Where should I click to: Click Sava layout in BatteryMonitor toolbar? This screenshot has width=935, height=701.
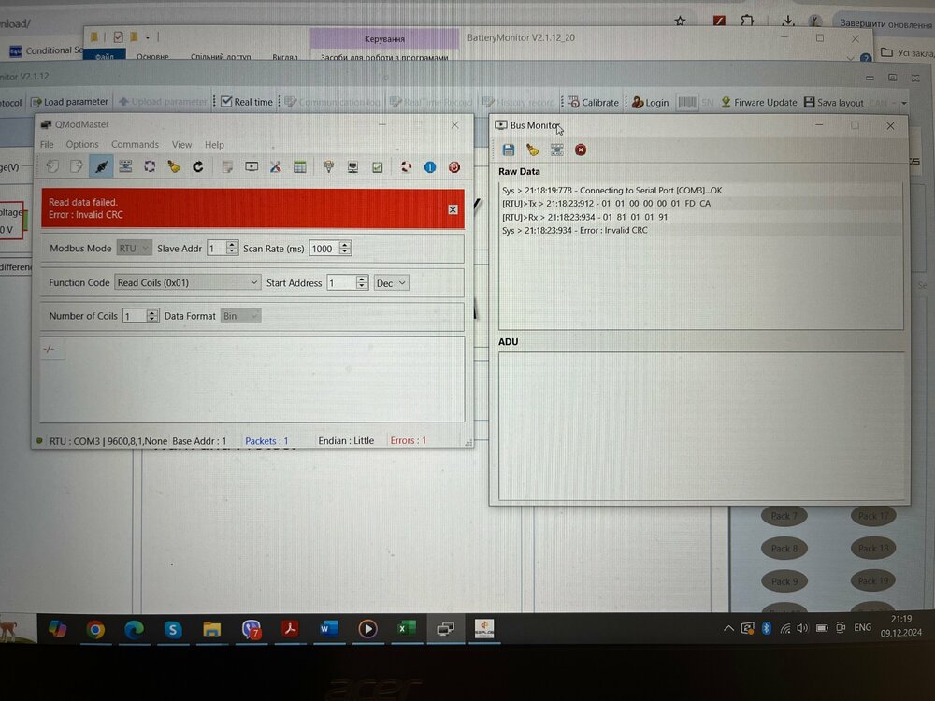(x=834, y=103)
